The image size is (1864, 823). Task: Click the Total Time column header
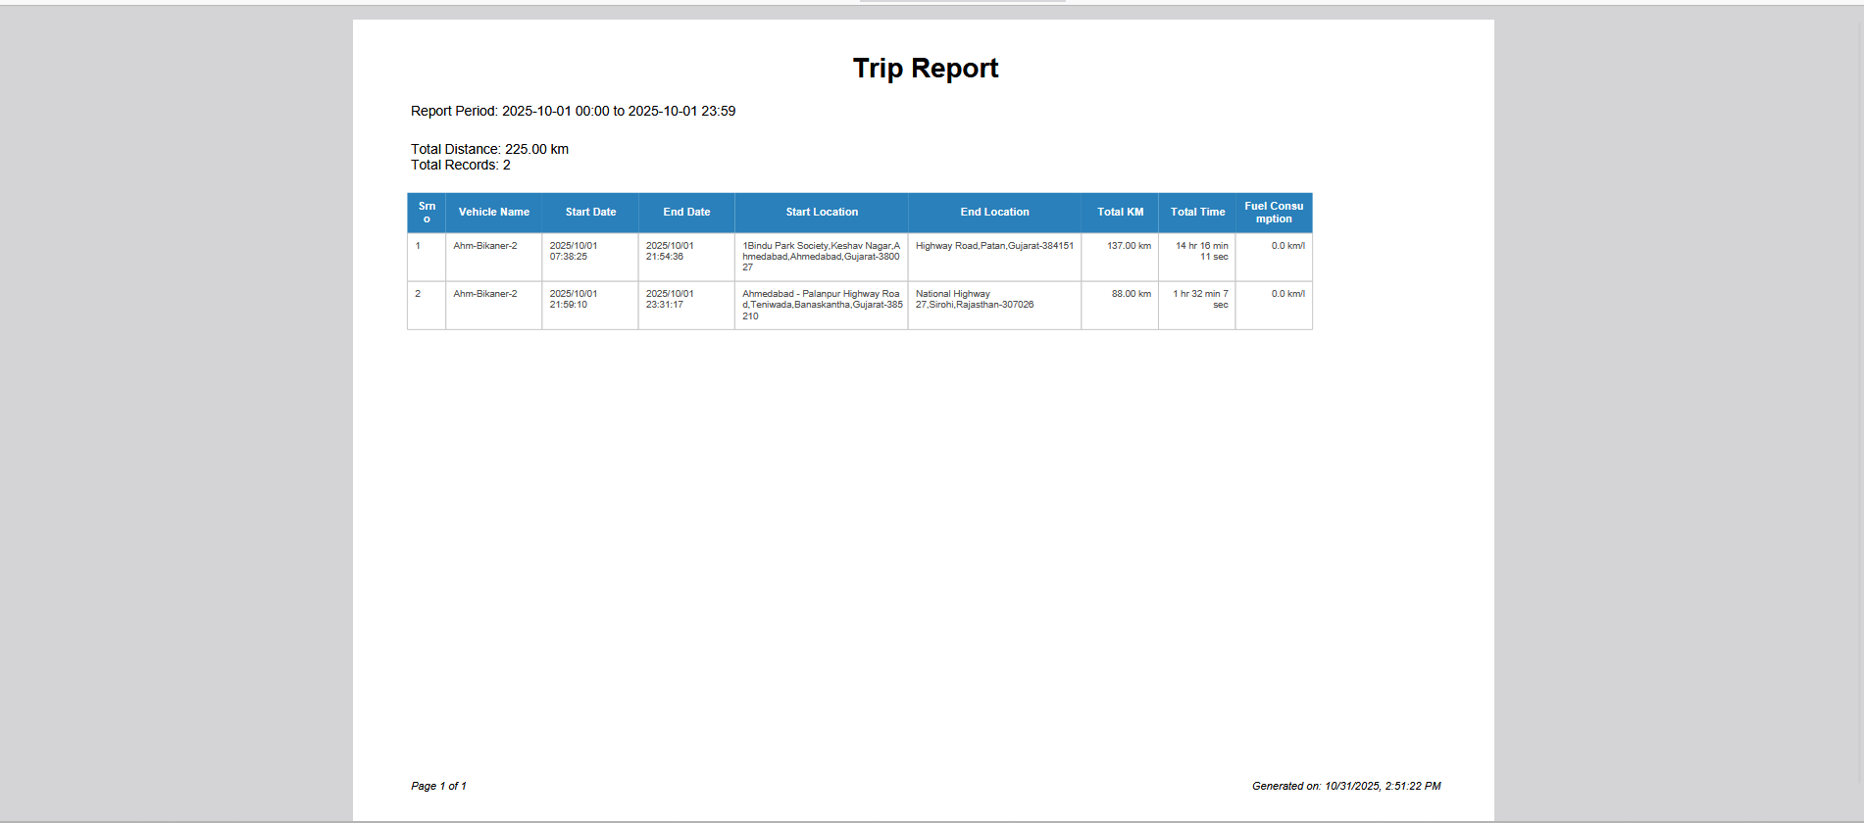coord(1197,213)
